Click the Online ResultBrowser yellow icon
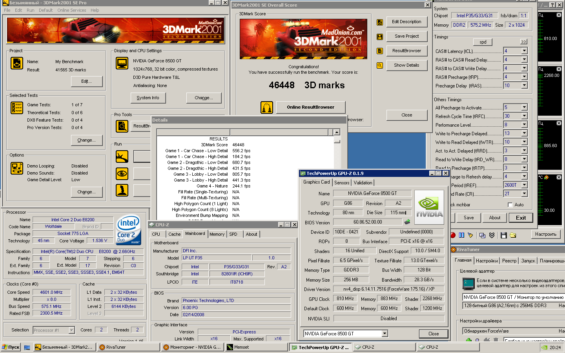 267,107
